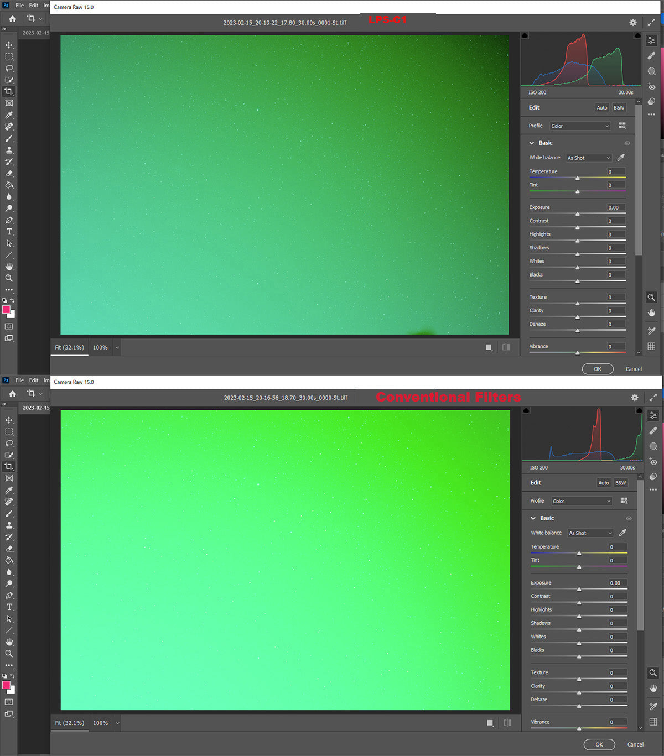Open Edit menu in lower Photoshop window

34,380
